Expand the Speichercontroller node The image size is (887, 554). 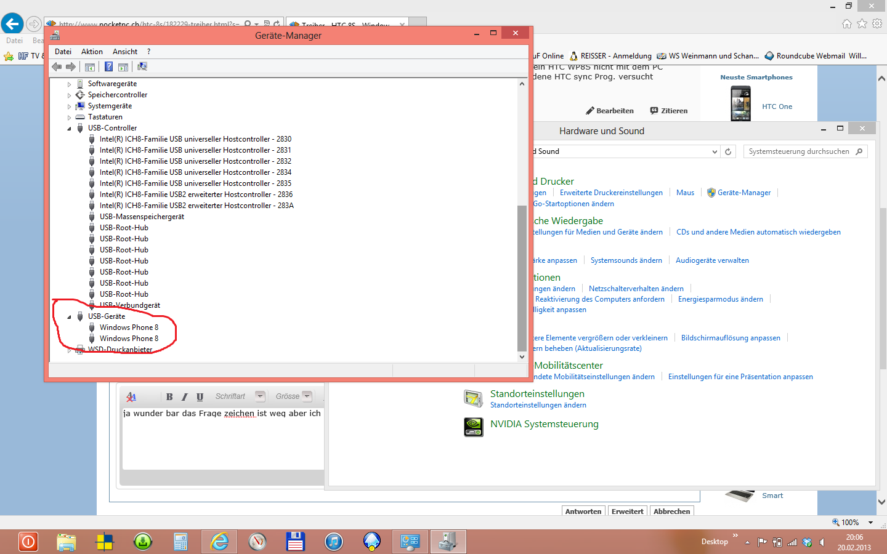coord(69,95)
